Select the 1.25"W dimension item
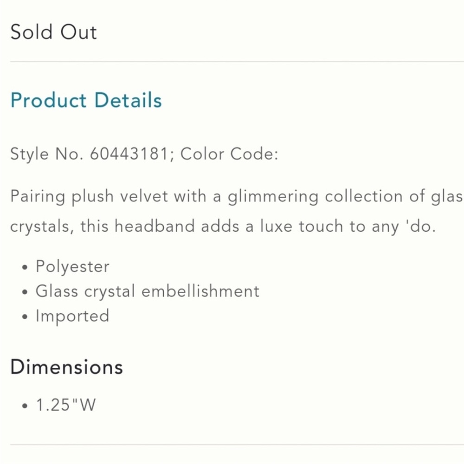The height and width of the screenshot is (464, 464). click(x=66, y=405)
